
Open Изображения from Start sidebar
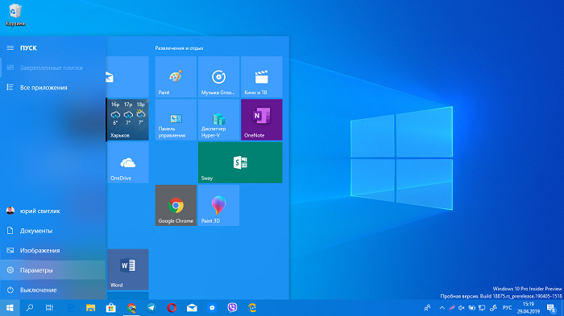pos(53,250)
